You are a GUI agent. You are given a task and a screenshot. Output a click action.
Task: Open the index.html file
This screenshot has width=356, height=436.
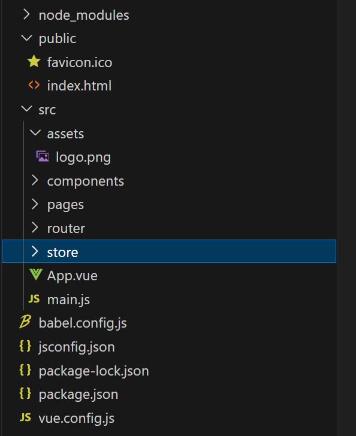click(79, 86)
